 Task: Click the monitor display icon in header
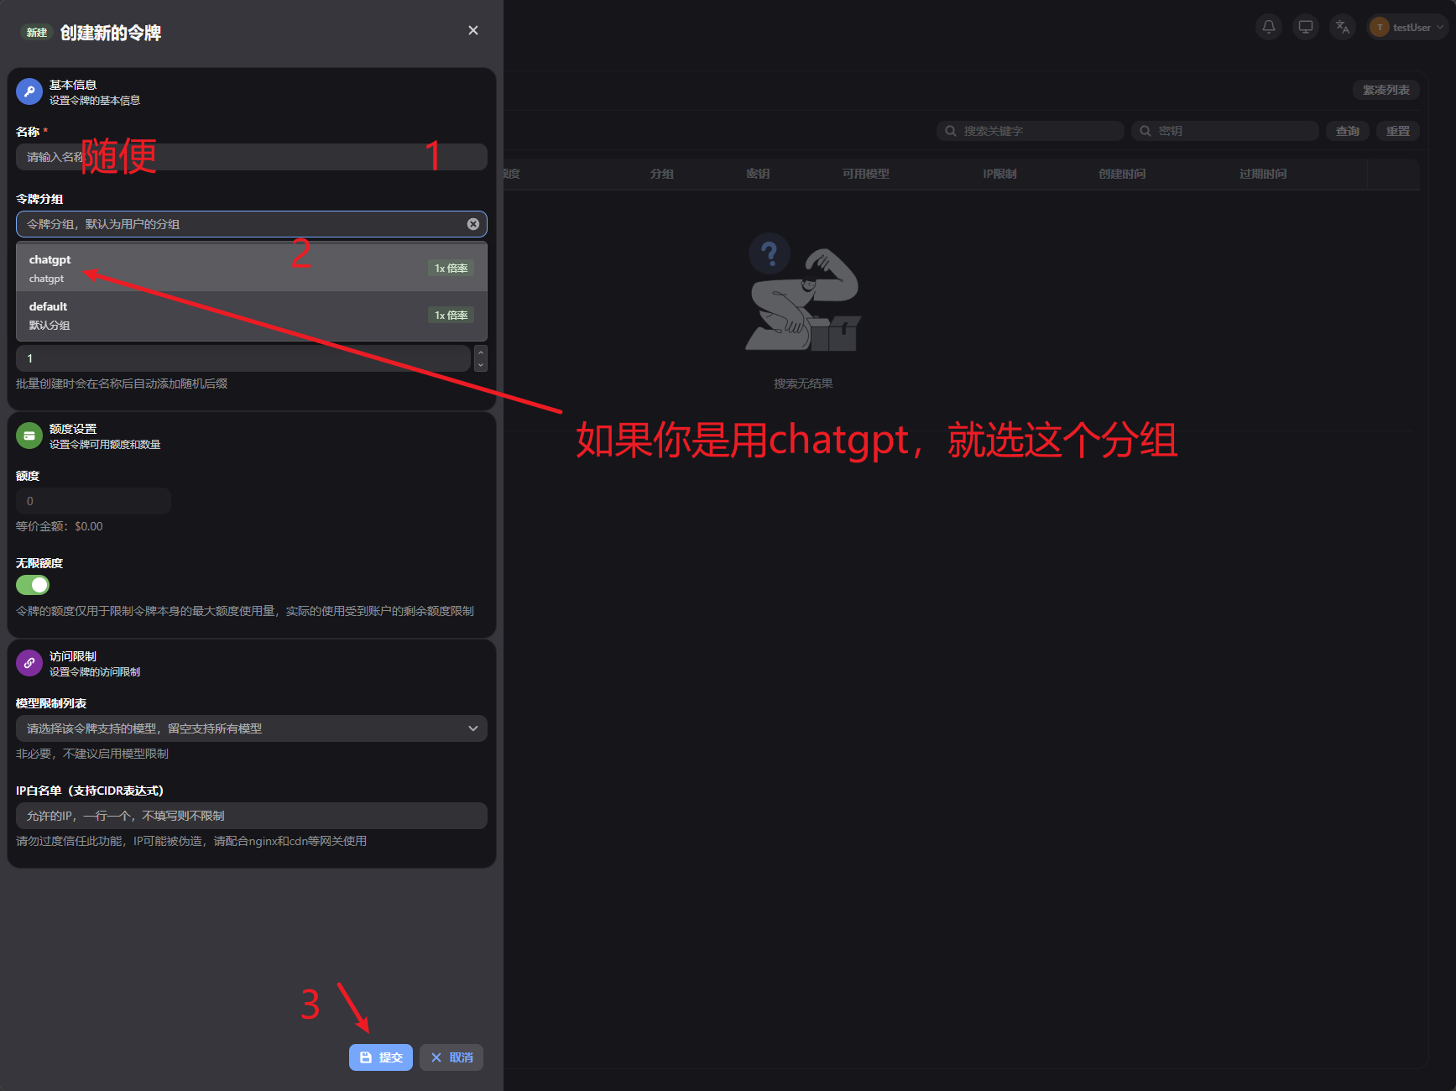click(x=1305, y=27)
